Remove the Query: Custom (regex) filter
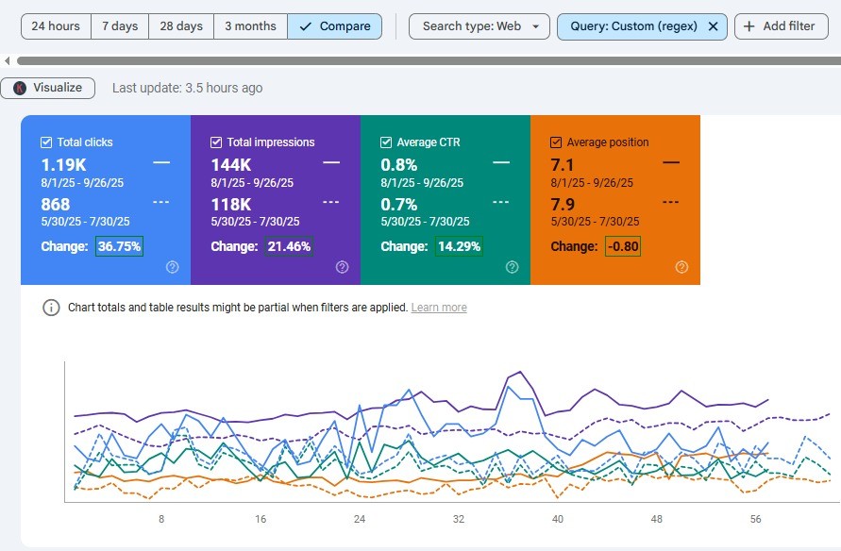Screen dimensions: 841x551 [x=713, y=26]
